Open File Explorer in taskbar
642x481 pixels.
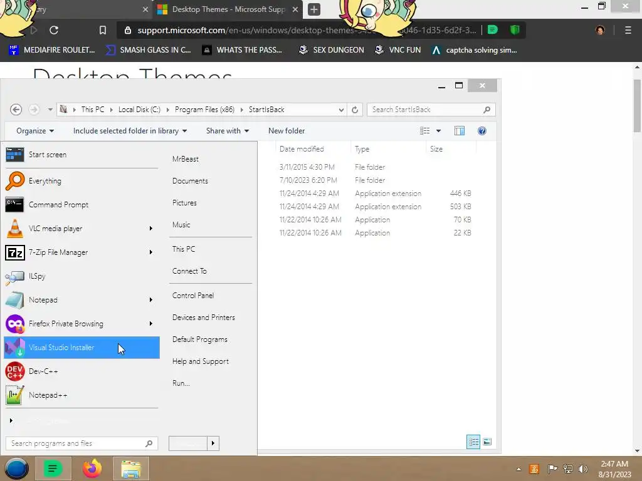131,468
